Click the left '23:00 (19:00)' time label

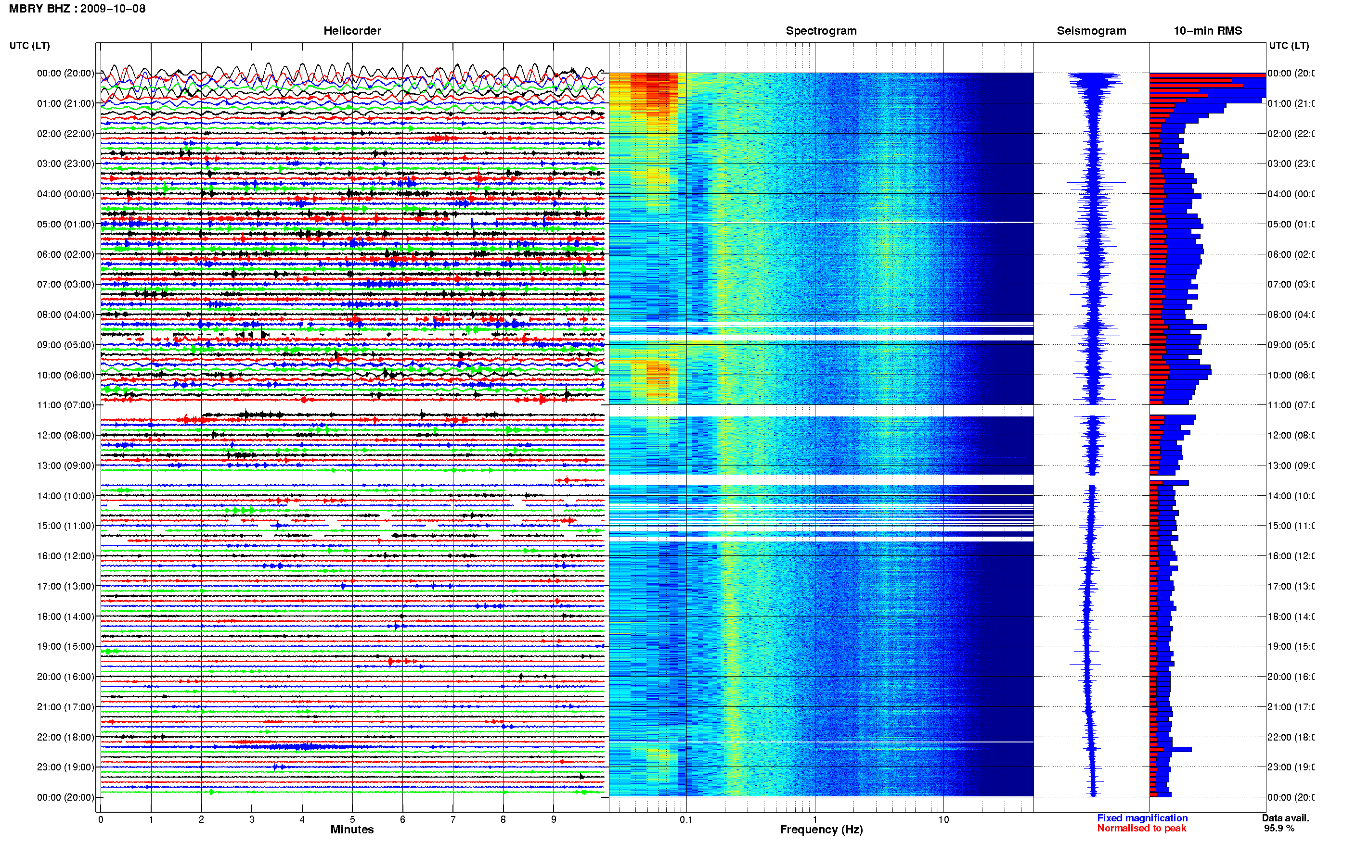point(65,767)
